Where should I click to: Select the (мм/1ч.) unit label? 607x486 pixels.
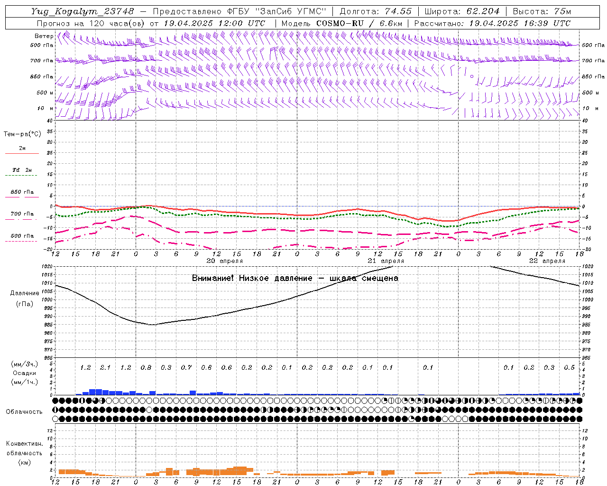(24, 382)
